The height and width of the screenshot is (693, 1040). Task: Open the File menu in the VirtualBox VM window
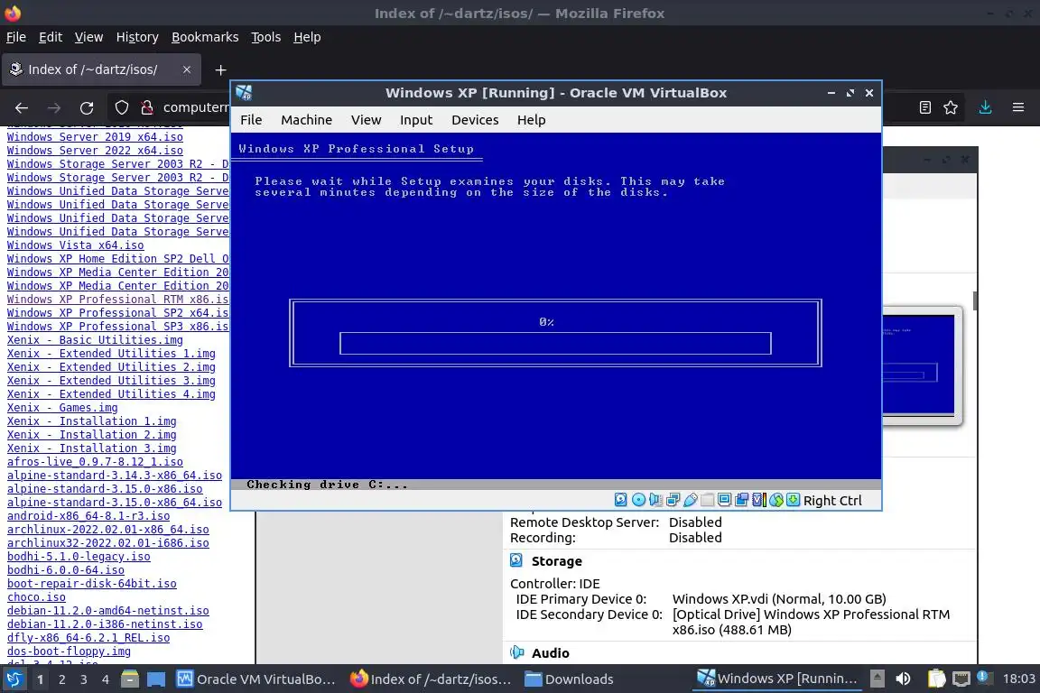coord(251,120)
